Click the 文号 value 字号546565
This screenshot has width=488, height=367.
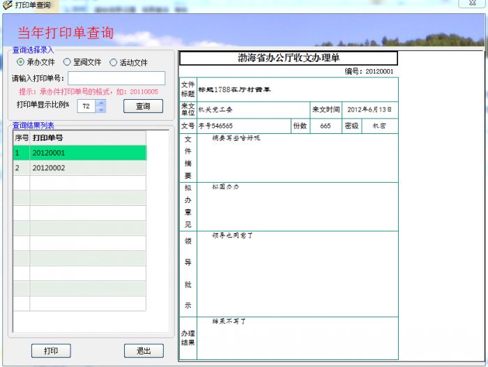244,126
